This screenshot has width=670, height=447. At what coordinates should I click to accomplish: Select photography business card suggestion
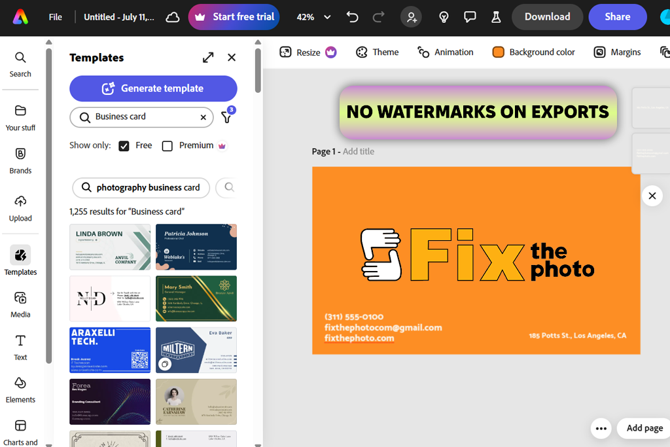coord(141,188)
